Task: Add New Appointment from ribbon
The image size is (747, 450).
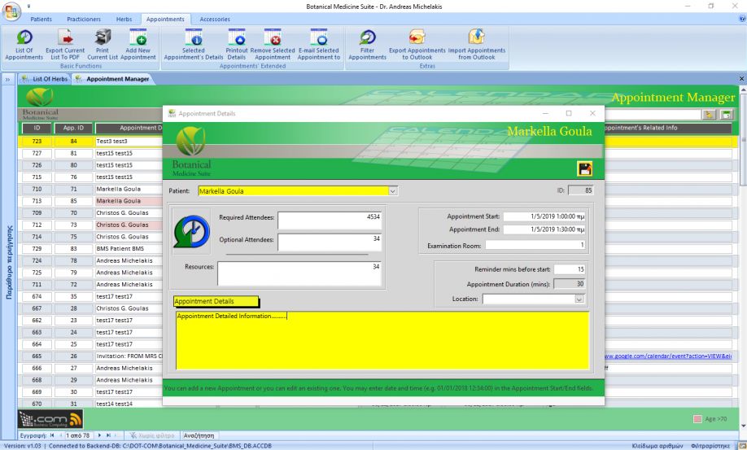Action: click(x=138, y=44)
